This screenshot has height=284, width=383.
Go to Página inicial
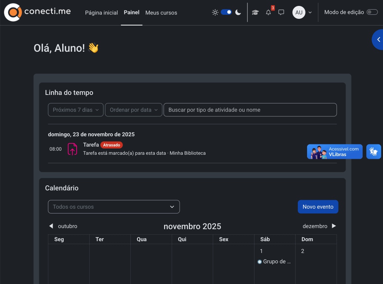pyautogui.click(x=101, y=13)
